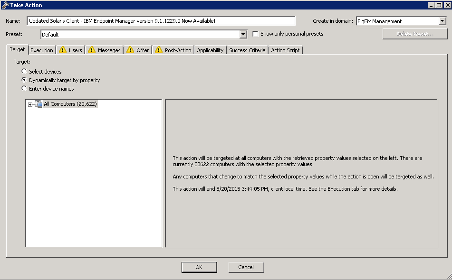Image resolution: width=452 pixels, height=280 pixels.
Task: Go to the Offer tab
Action: (138, 50)
